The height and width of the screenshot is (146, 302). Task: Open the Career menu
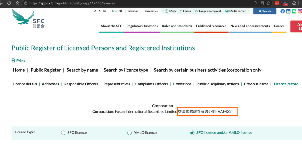279,26
